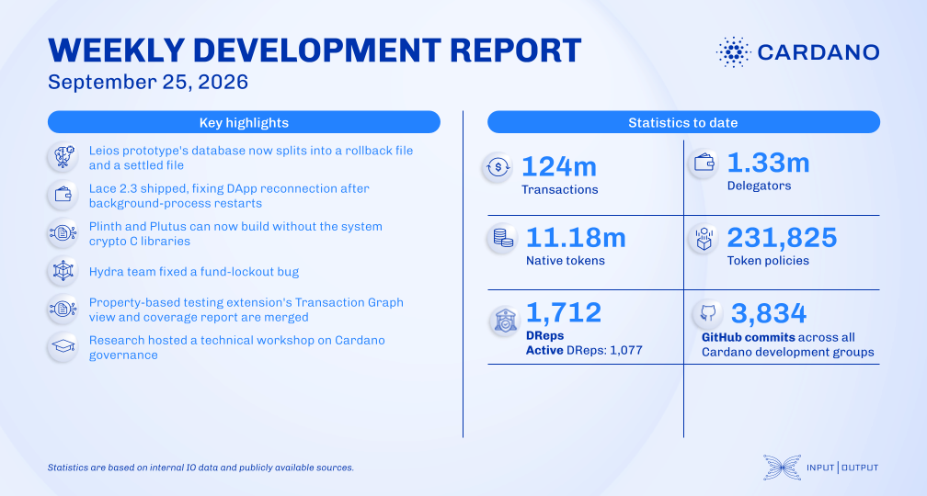Click the Statistics to date header bar
This screenshot has height=496, width=927.
pos(683,122)
